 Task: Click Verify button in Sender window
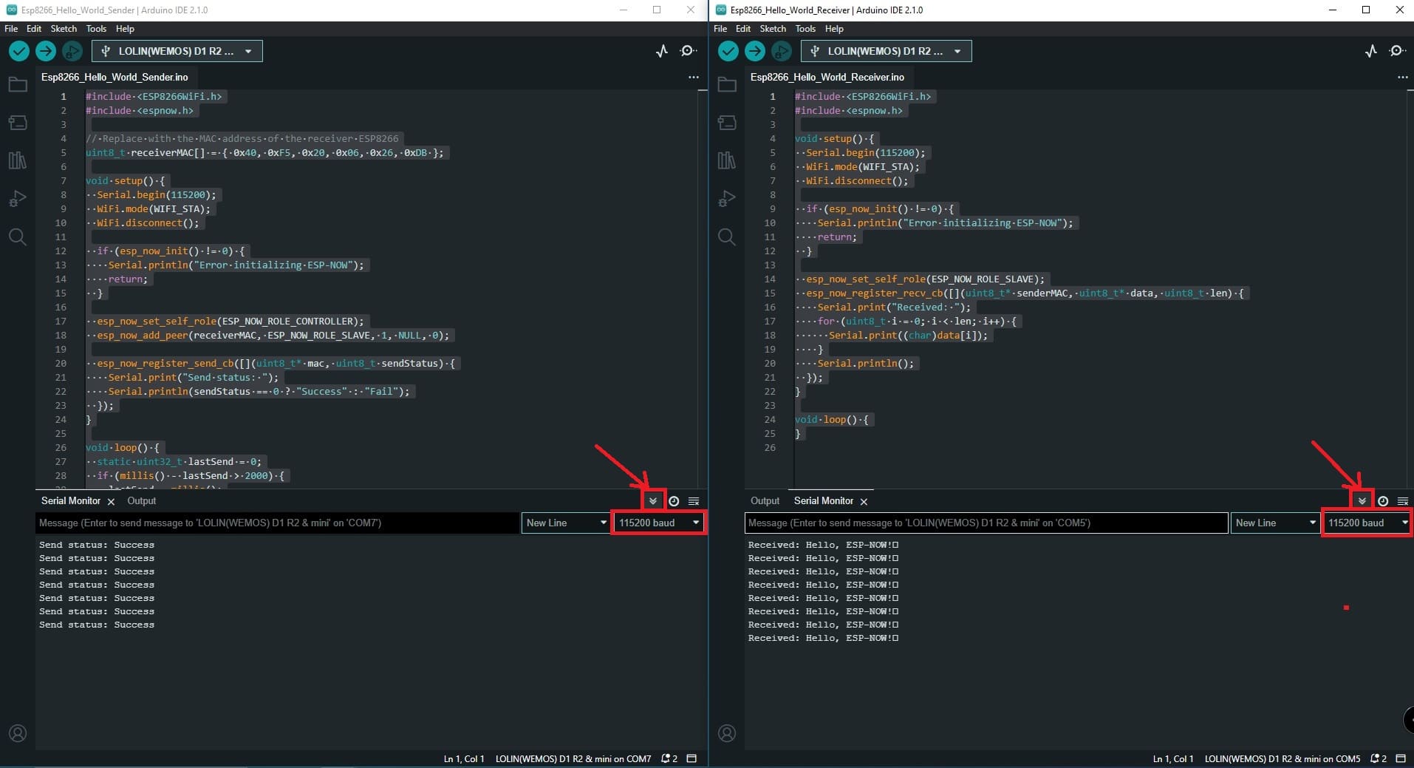pos(19,51)
